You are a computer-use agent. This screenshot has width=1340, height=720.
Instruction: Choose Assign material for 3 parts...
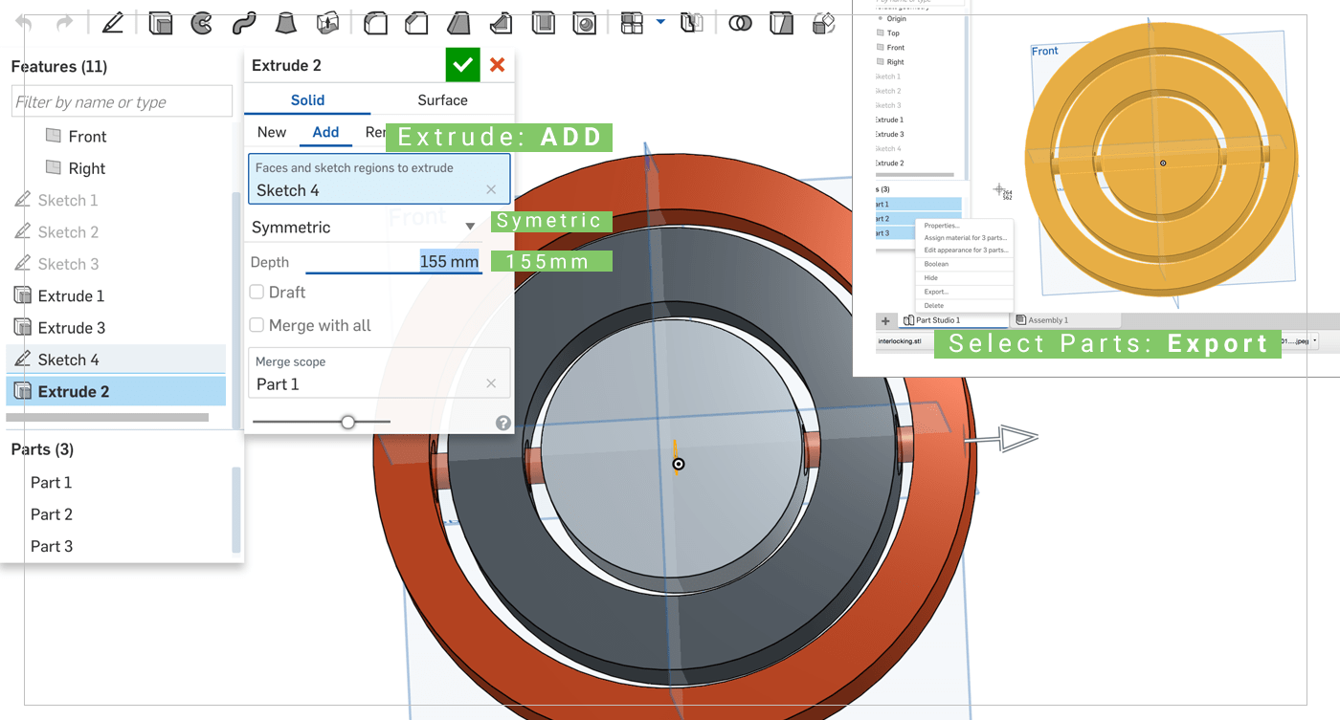point(965,238)
